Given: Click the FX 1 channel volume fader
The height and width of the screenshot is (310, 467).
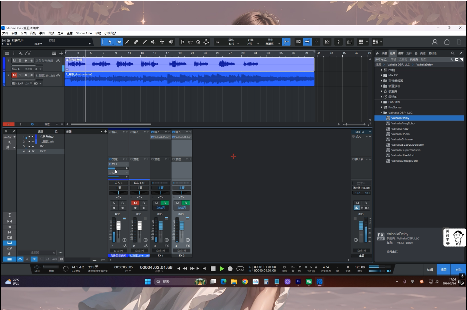Looking at the screenshot, I should coord(161,226).
